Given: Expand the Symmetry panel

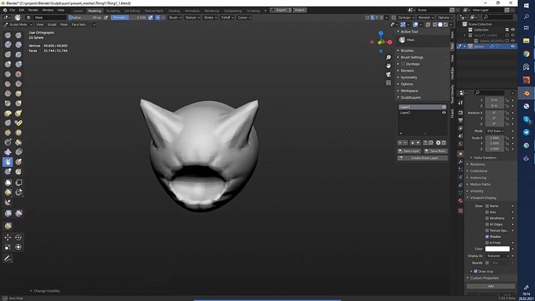Looking at the screenshot, I should click(x=409, y=78).
